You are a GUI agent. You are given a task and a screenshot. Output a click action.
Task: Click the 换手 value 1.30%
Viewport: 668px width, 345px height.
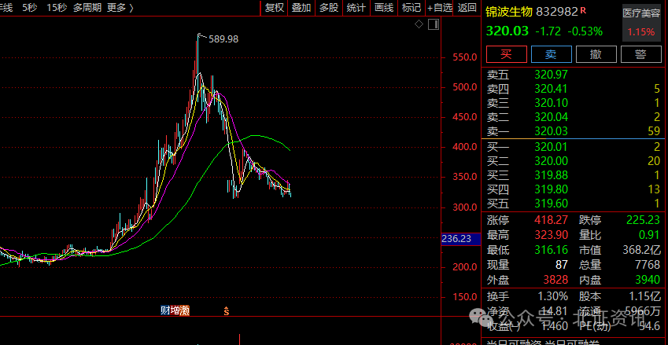click(x=552, y=296)
